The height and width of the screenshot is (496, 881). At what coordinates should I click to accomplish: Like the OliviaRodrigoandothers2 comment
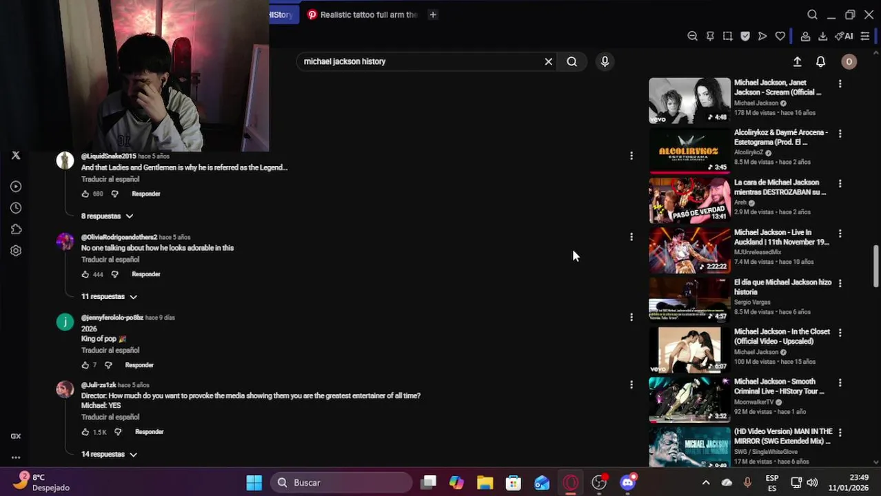(x=85, y=274)
